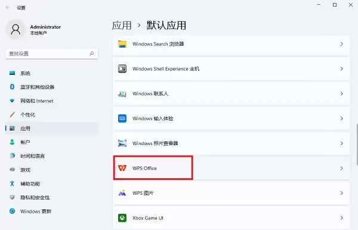Click the 隐私和安全性 shield icon
Screen dimensions: 358x230
point(12,197)
